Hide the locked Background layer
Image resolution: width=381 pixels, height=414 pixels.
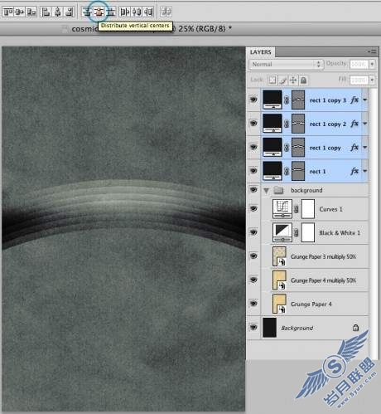[x=253, y=328]
